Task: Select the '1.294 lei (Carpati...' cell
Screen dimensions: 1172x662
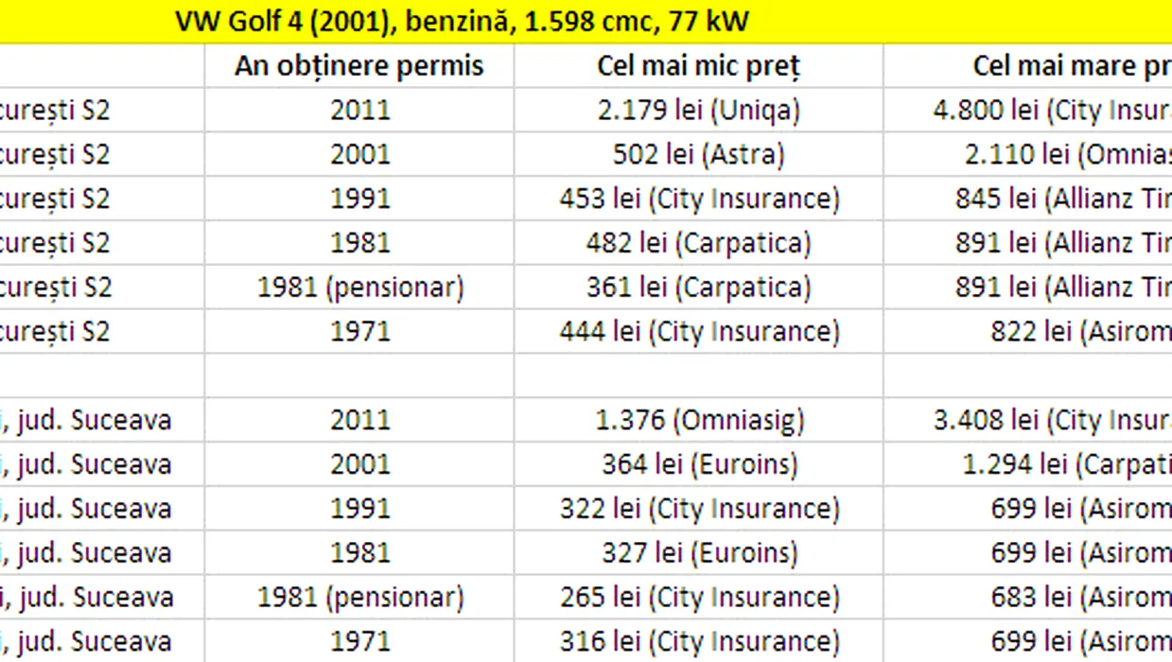Action: click(x=1028, y=464)
